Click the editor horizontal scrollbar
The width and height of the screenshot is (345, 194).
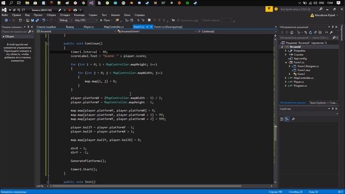(x=147, y=186)
